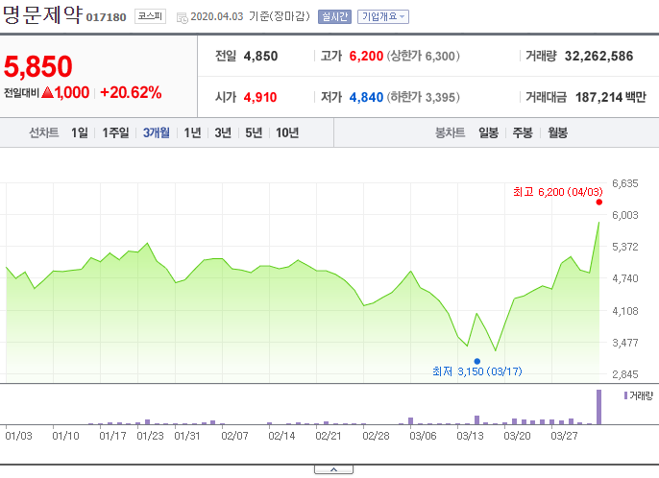Viewport: 659px width, 478px height.
Task: Click the 전일 value 4,850
Action: click(x=260, y=56)
